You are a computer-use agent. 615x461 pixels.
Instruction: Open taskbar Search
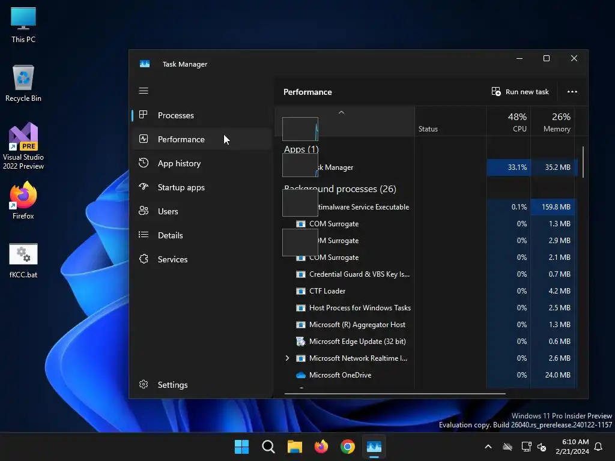[268, 447]
